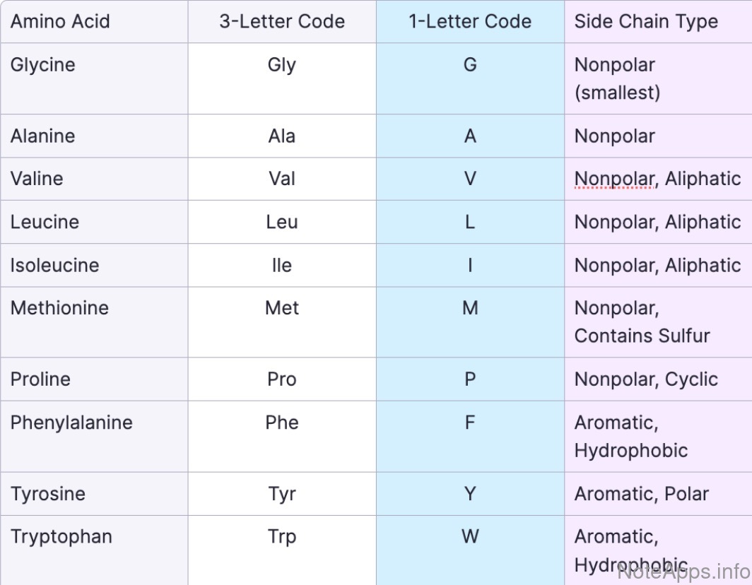752x585 pixels.
Task: Select the "Side Chain Type" header
Action: point(646,21)
